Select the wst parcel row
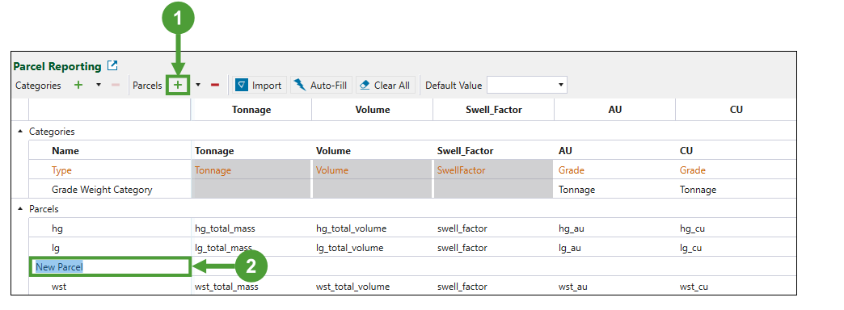The image size is (844, 310). [x=412, y=287]
